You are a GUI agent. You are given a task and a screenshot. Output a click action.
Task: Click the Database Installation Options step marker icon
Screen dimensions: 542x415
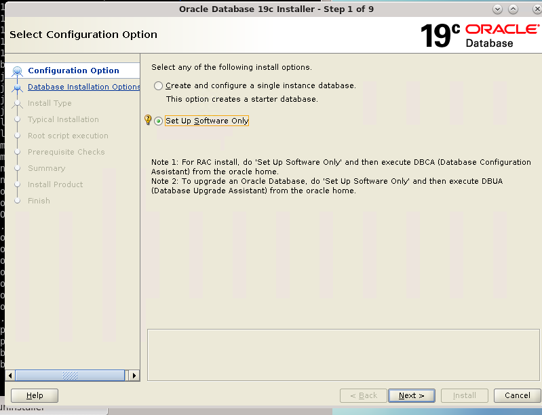coord(17,87)
